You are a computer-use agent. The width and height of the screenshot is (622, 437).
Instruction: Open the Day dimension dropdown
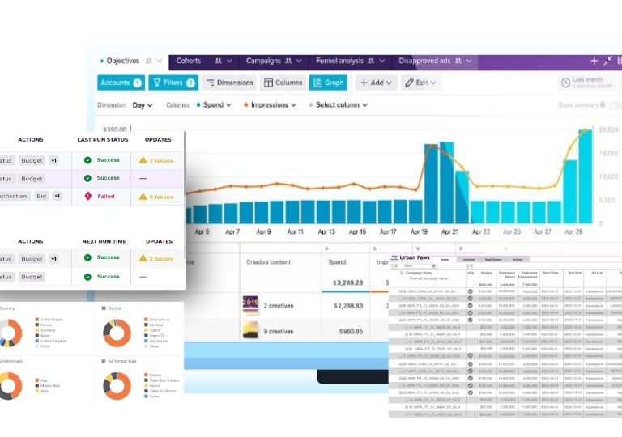[143, 105]
